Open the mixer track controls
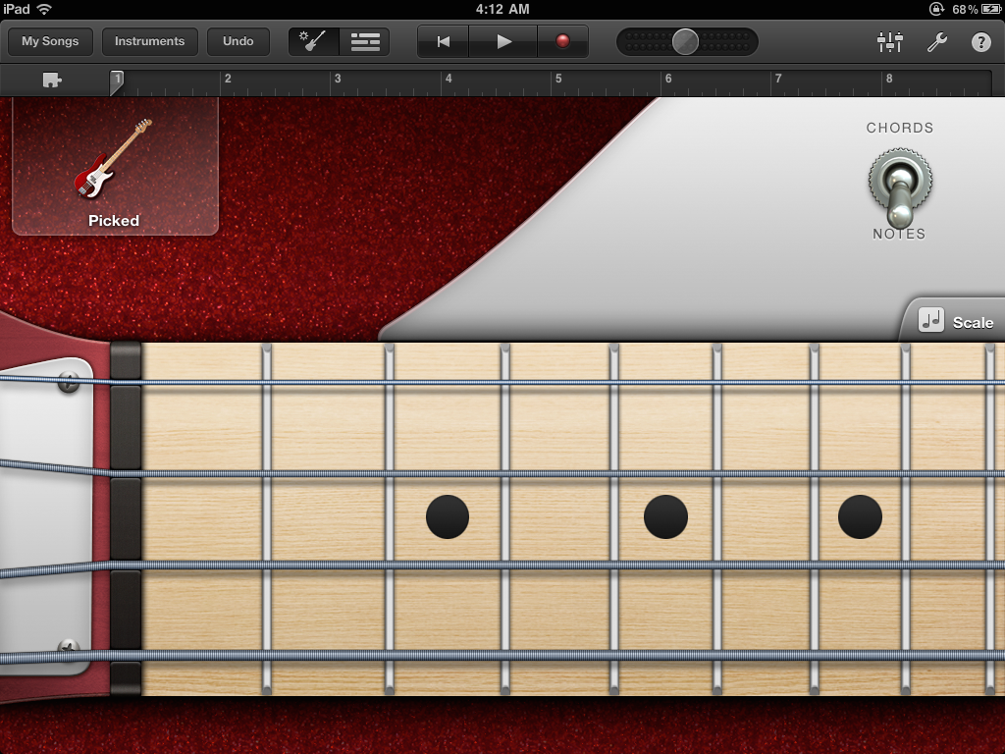 (x=889, y=42)
